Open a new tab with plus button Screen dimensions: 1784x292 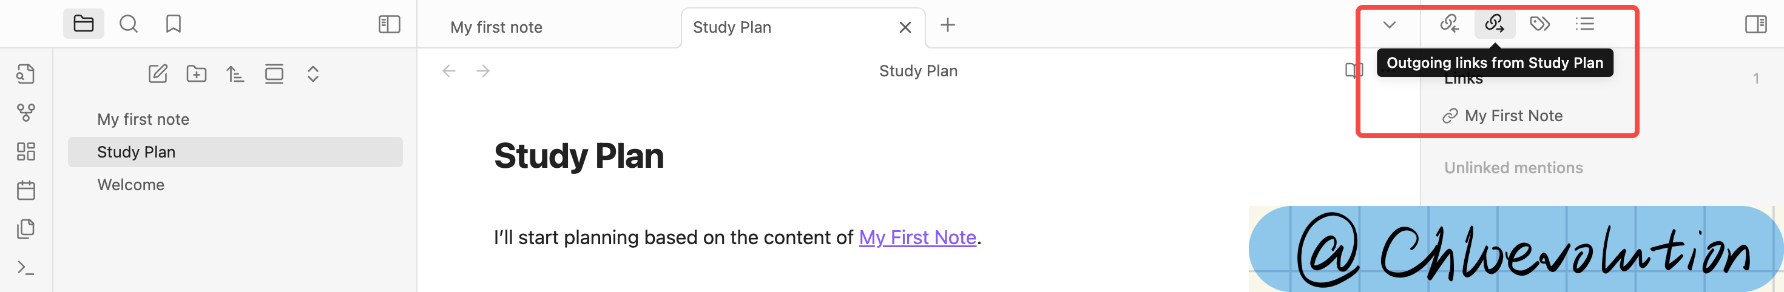click(x=947, y=25)
